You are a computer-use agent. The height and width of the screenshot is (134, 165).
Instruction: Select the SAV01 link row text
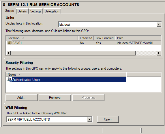point(17,43)
